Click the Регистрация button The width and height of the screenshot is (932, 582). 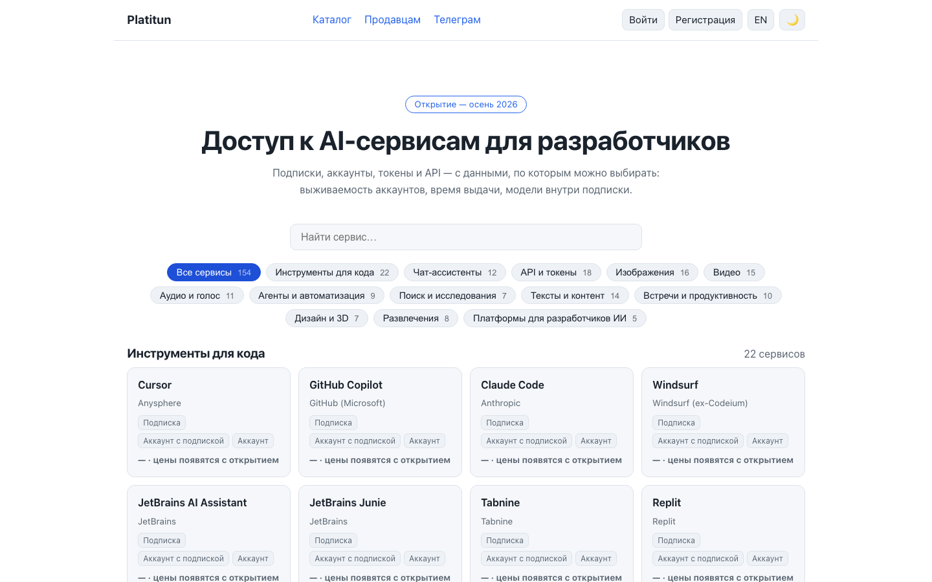[x=705, y=20]
